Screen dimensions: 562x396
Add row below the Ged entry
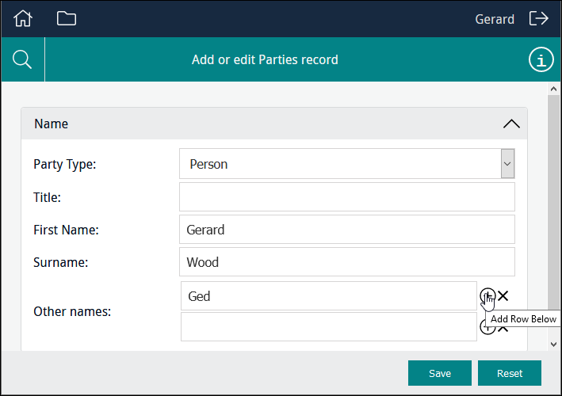click(487, 296)
